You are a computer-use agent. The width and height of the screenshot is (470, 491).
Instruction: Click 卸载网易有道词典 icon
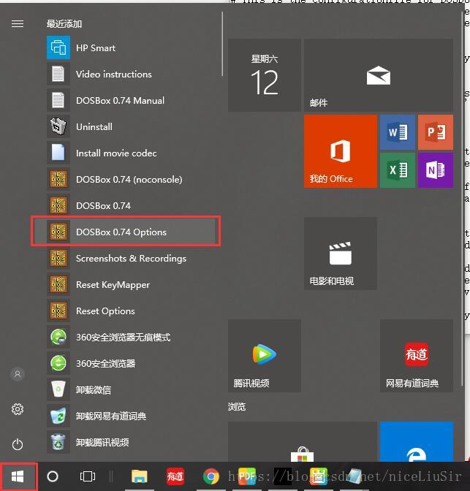coord(58,416)
